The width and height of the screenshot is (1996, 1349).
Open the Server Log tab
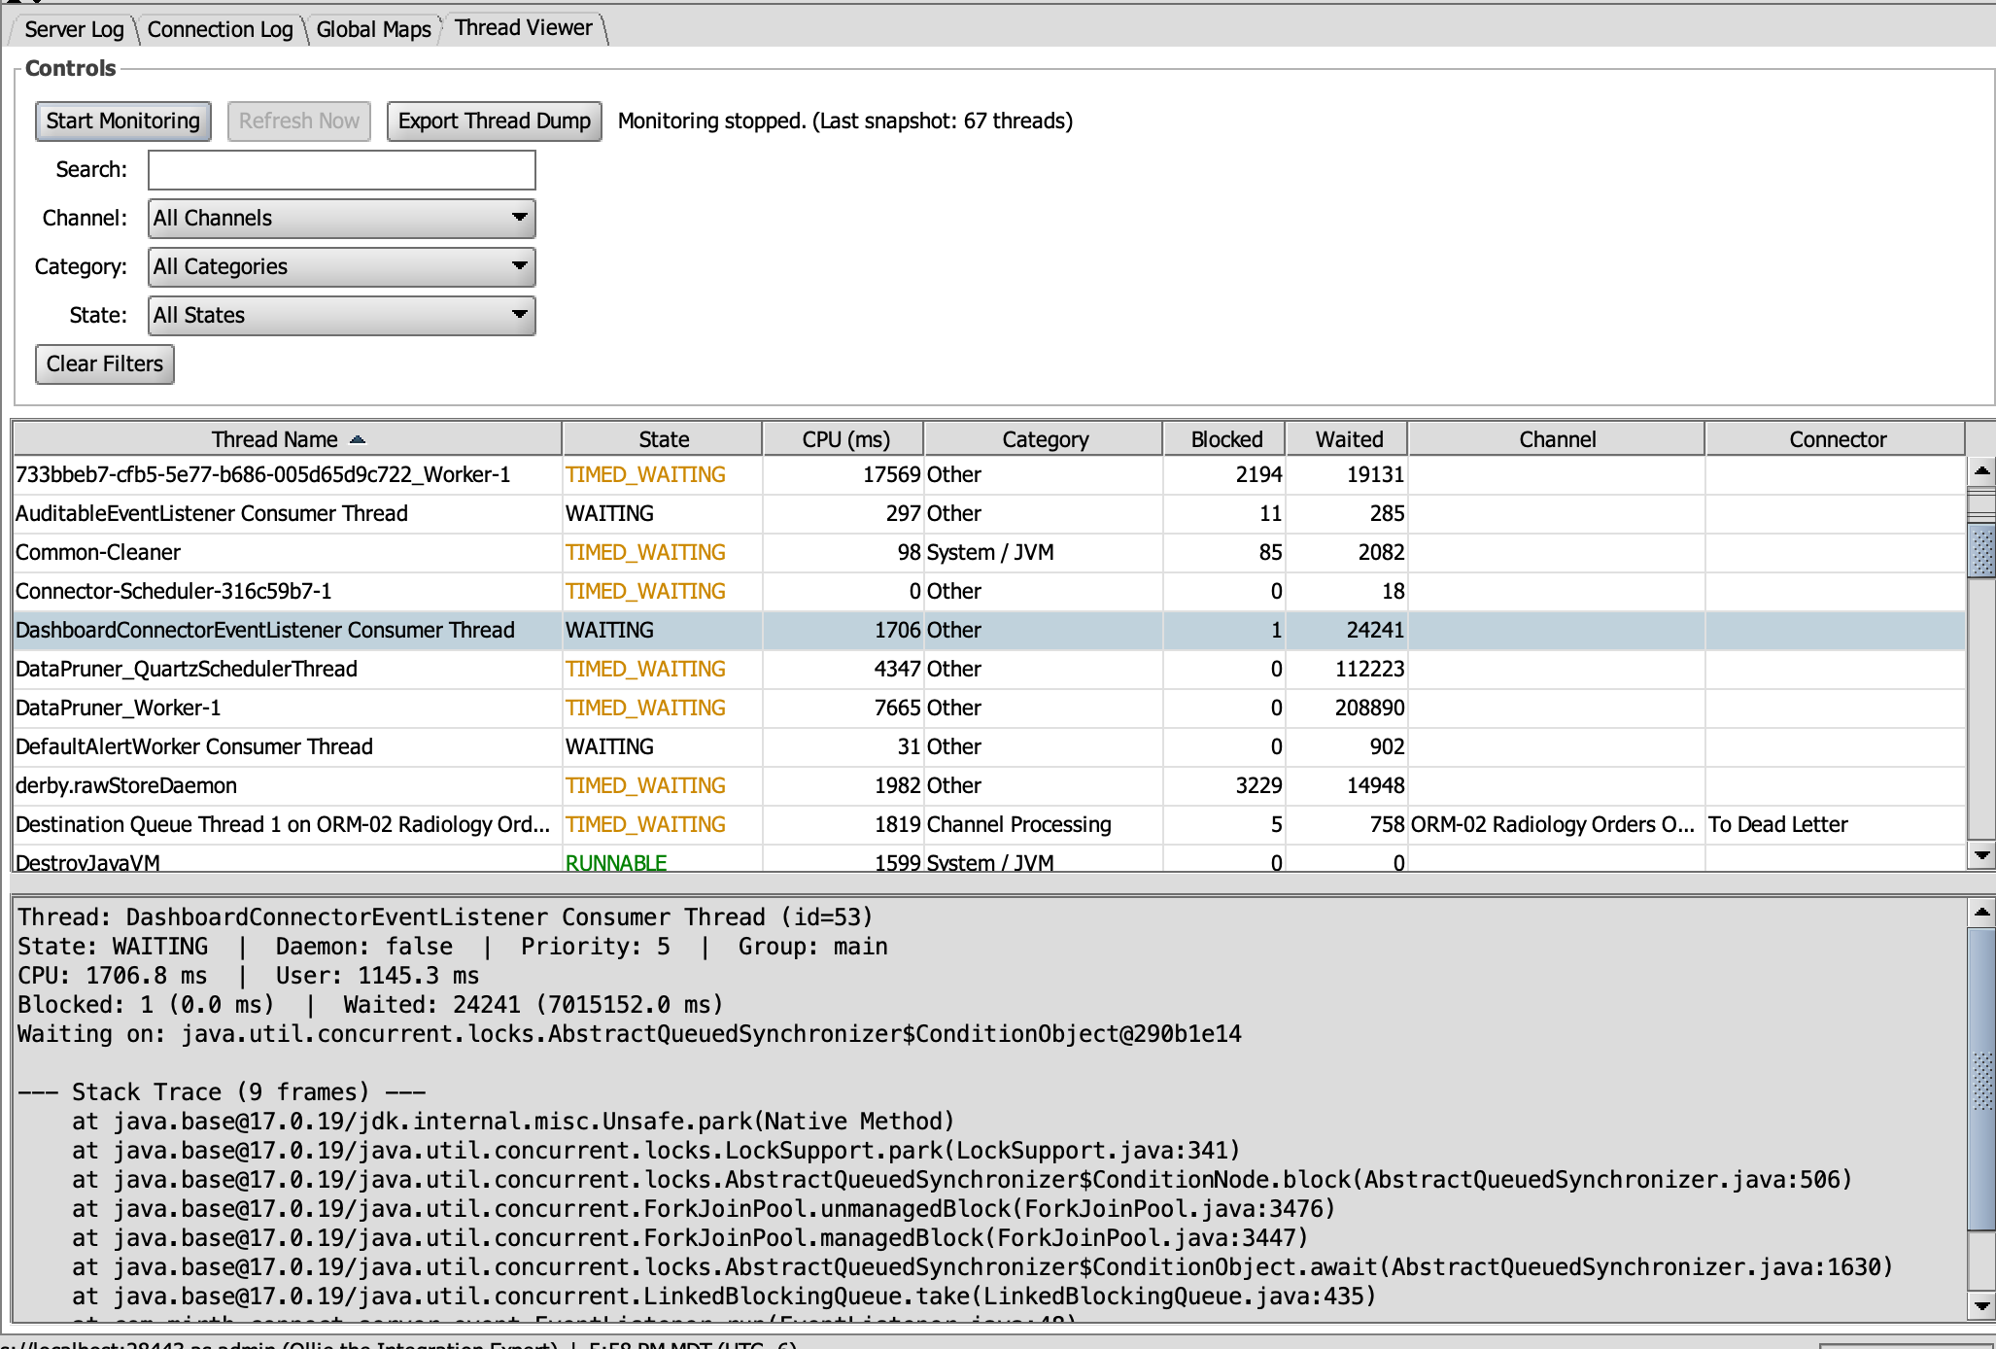pyautogui.click(x=74, y=29)
